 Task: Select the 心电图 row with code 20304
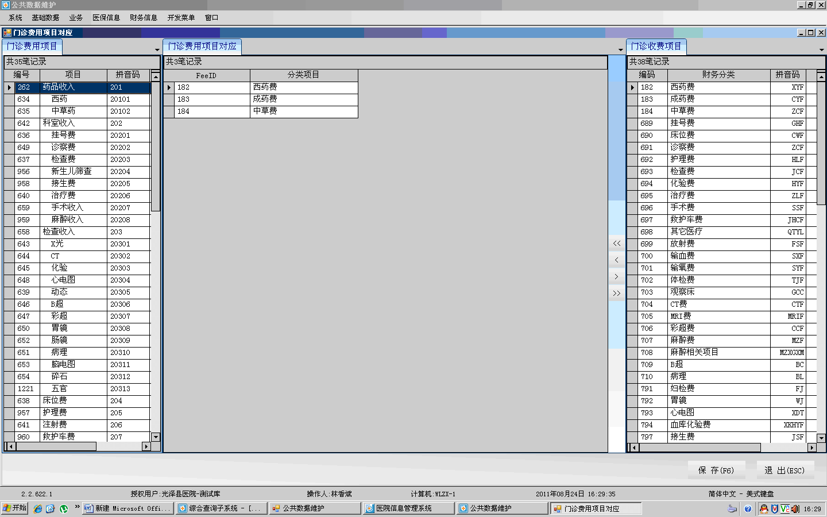pyautogui.click(x=78, y=280)
